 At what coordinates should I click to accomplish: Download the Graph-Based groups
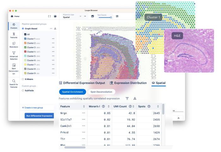pyautogui.click(x=55, y=29)
